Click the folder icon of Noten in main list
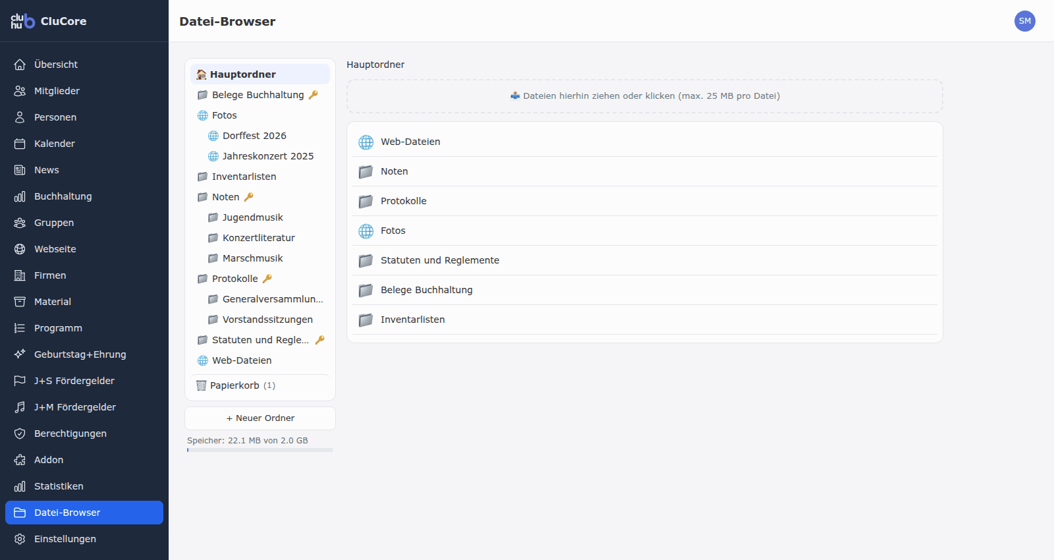Viewport: 1054px width, 560px height. point(366,172)
